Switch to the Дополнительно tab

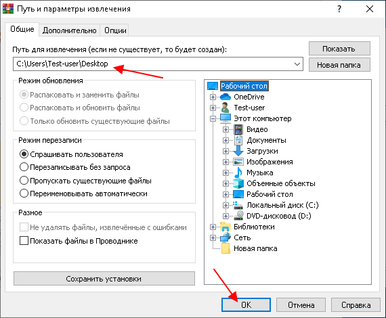point(70,30)
